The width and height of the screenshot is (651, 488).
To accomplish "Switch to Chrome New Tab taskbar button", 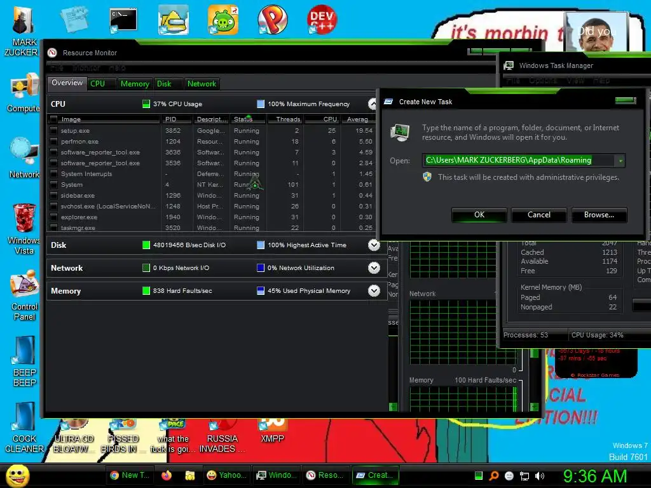I will [x=130, y=475].
